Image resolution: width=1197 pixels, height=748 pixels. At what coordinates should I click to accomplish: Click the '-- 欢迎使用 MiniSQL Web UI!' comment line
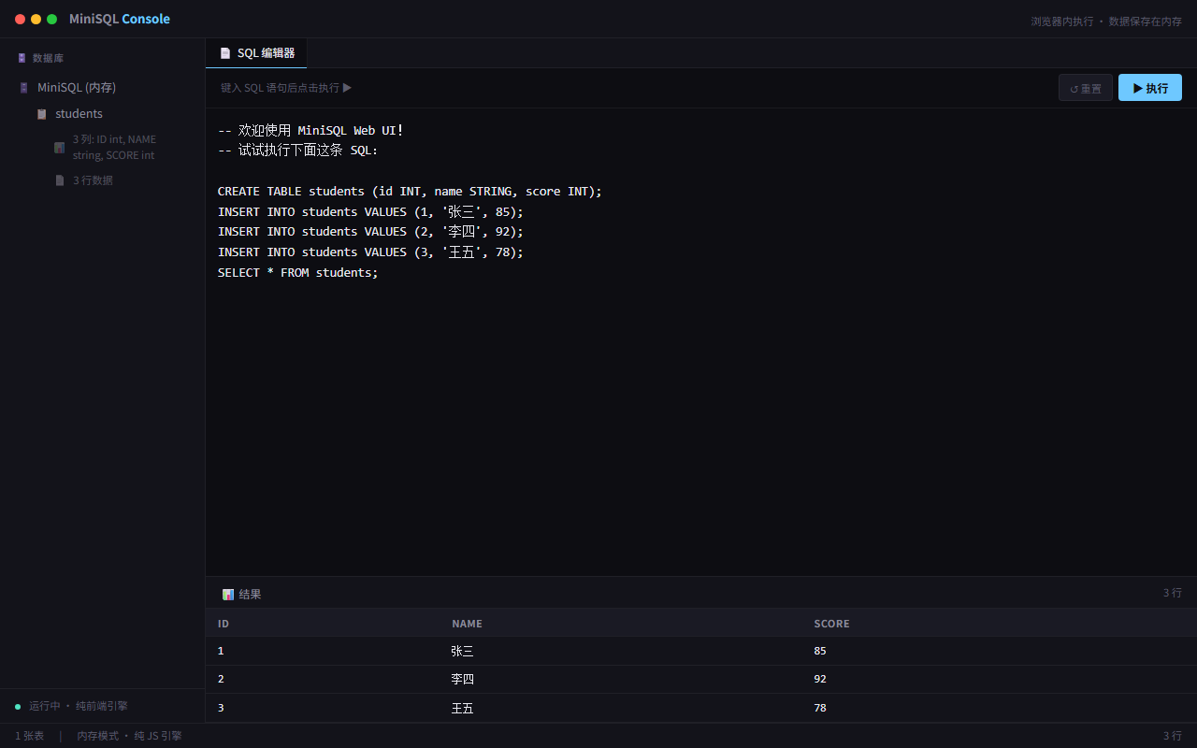(310, 130)
